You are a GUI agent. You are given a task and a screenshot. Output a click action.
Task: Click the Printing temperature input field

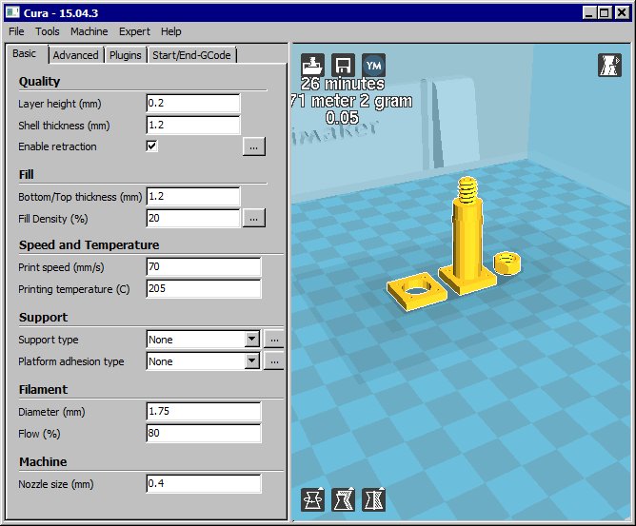pos(204,289)
